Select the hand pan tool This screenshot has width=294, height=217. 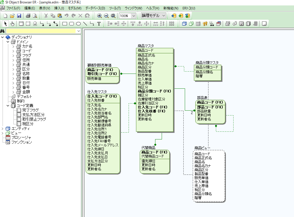[x=12, y=24]
